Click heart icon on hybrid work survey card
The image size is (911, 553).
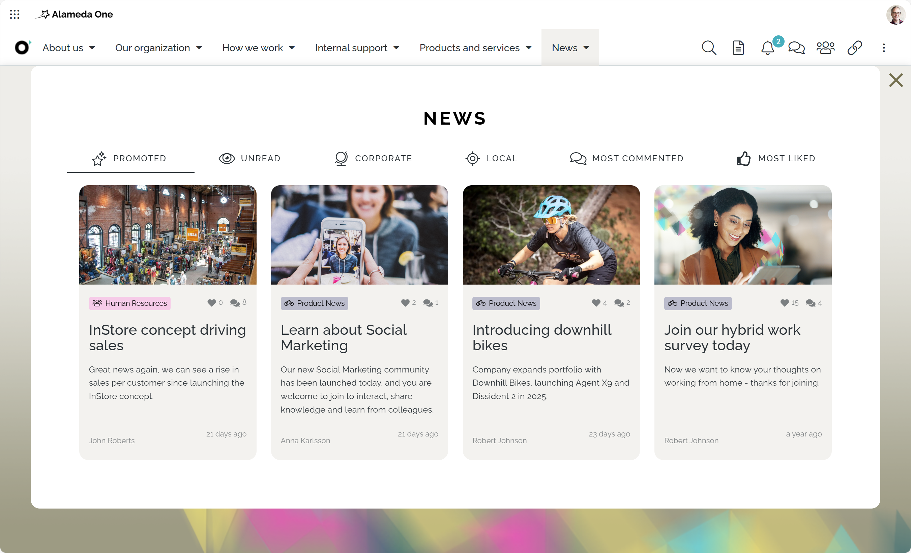point(784,303)
